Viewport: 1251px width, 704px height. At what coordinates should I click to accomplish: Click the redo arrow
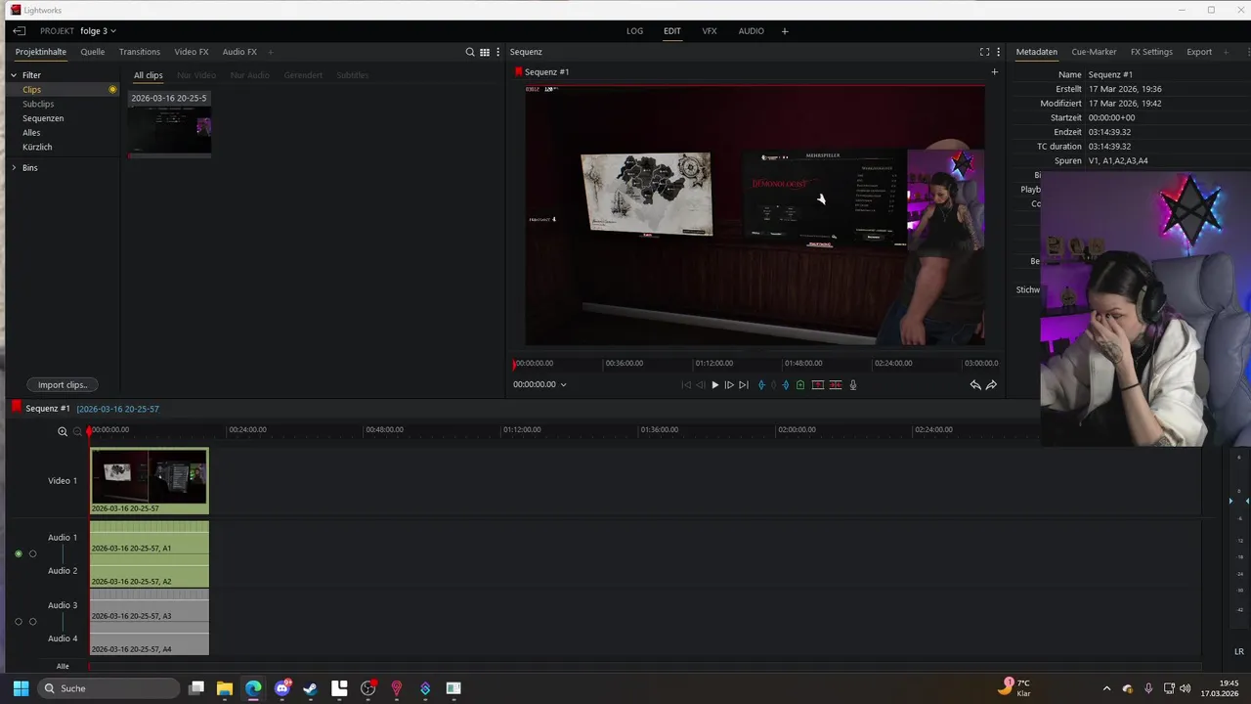pyautogui.click(x=991, y=385)
